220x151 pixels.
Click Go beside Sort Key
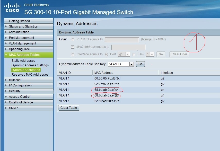140,64
